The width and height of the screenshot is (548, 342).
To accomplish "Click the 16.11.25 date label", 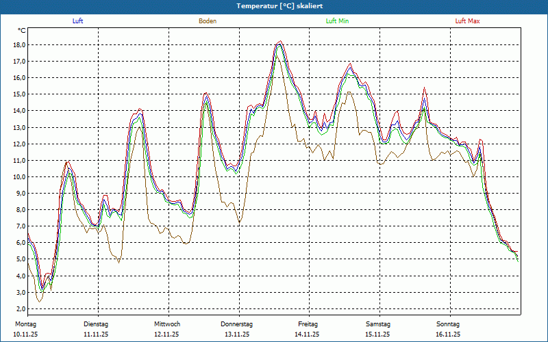I will (x=448, y=334).
